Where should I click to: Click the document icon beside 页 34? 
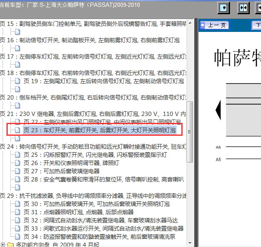tap(17, 237)
